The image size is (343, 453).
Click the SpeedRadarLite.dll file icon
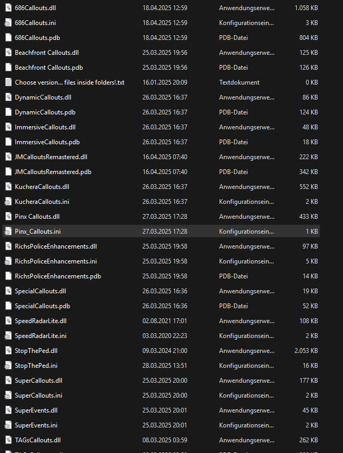[x=8, y=321]
